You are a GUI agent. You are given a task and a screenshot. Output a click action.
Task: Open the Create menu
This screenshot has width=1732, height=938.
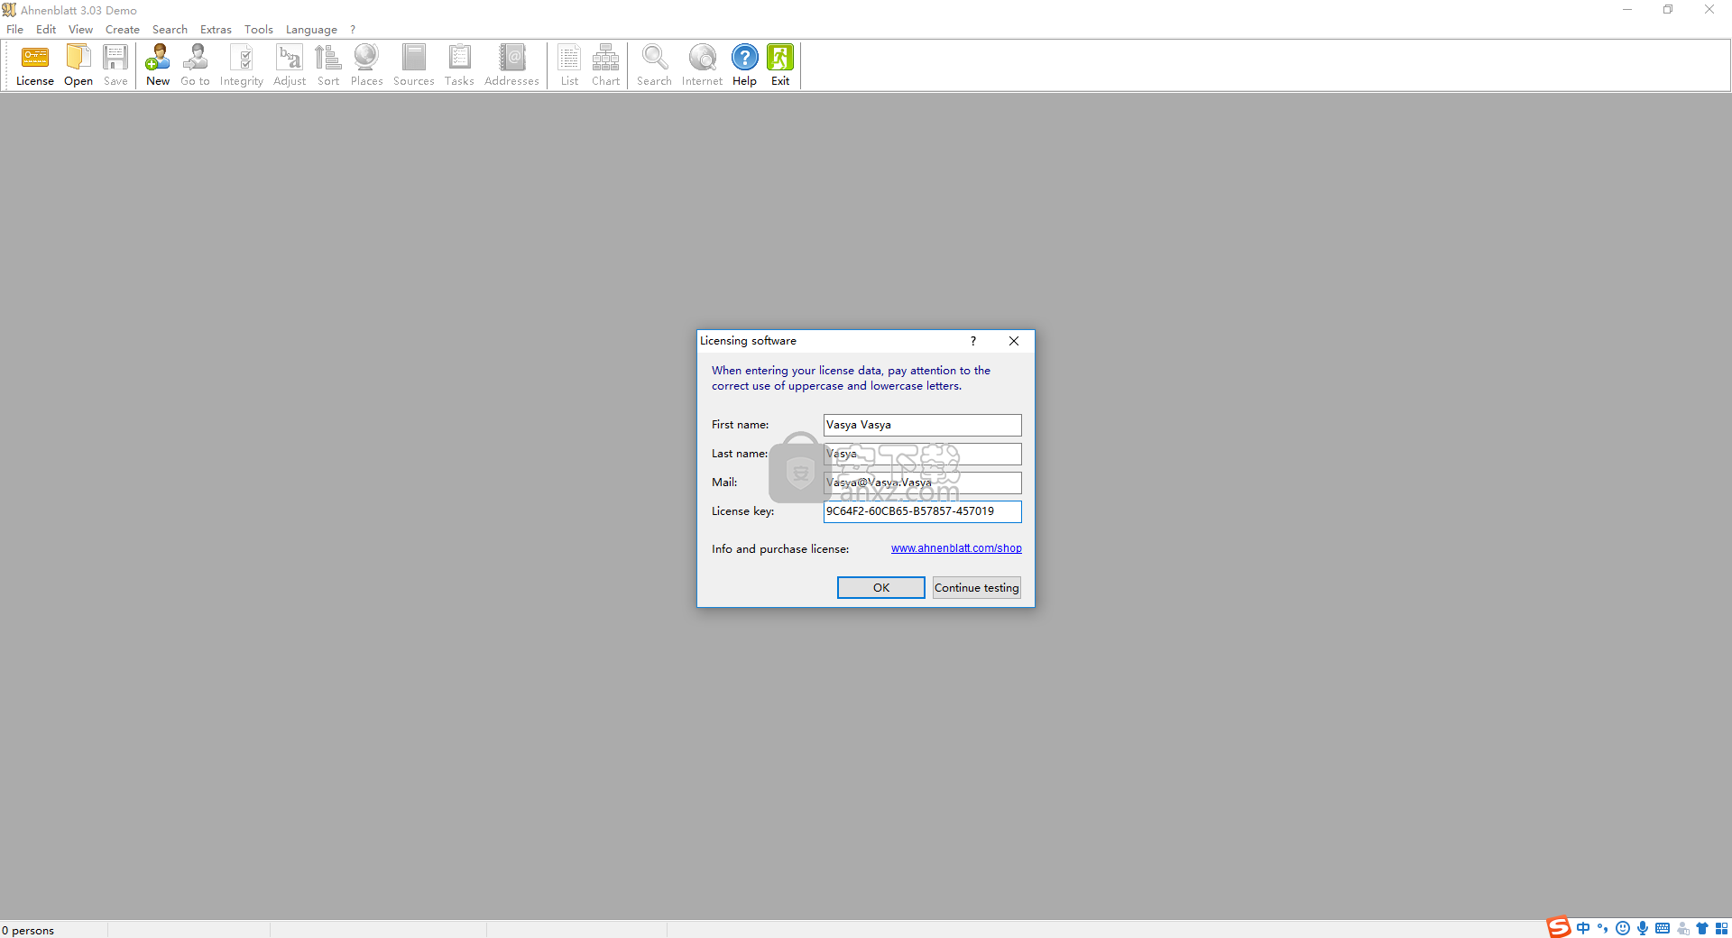(123, 29)
